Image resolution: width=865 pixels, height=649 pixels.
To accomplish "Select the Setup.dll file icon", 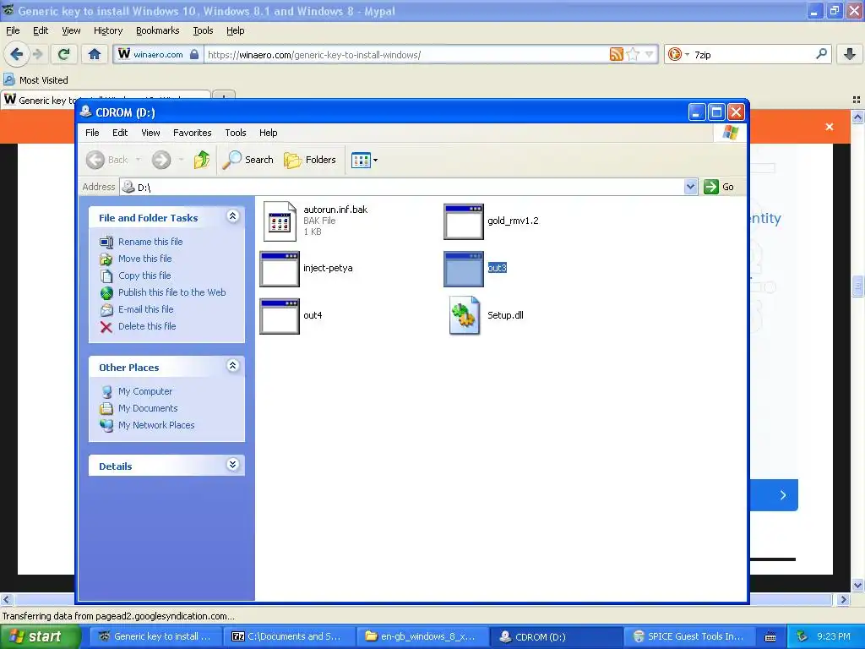I will pos(464,316).
